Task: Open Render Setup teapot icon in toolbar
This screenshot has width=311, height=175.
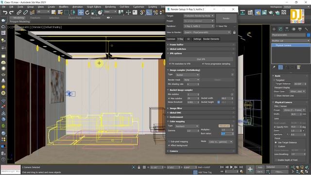Action: (x=258, y=13)
